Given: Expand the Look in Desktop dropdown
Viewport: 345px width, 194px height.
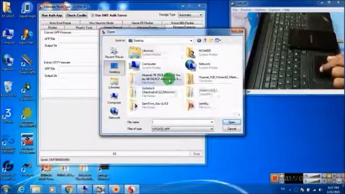Looking at the screenshot, I should (191, 40).
